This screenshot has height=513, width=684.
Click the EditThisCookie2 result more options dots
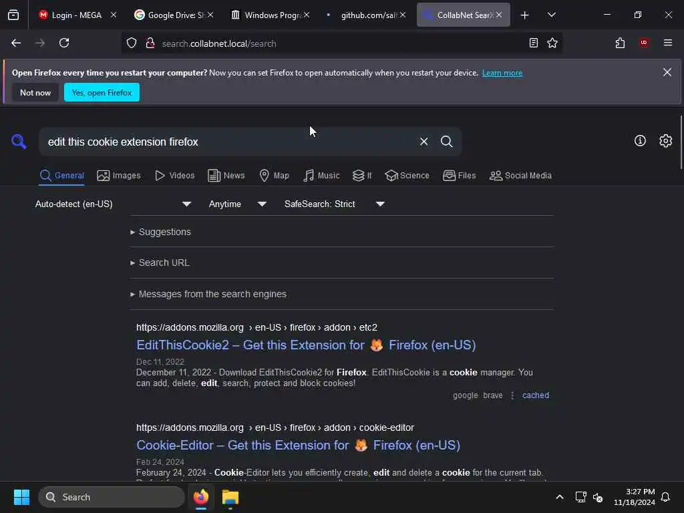coord(512,395)
